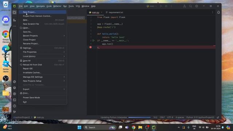Open IDE settings gear icon in toolbar
This screenshot has width=233, height=131.
pos(197,6)
